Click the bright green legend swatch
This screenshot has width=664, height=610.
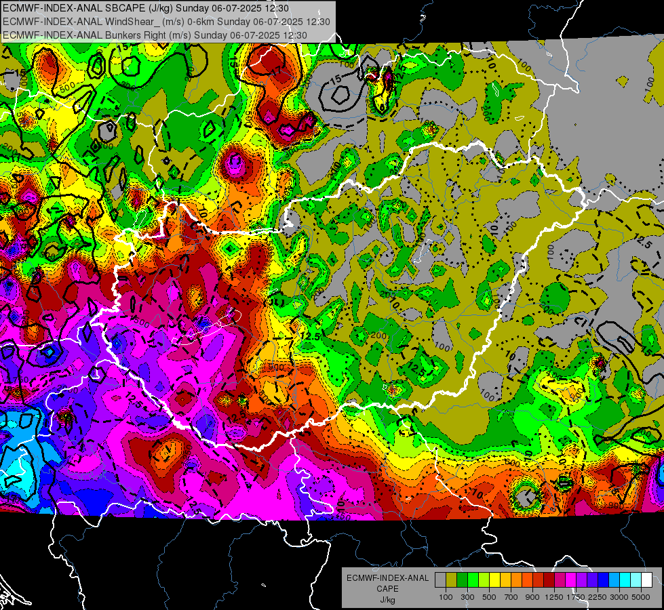pyautogui.click(x=473, y=580)
